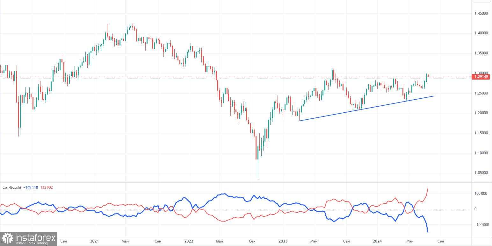Click the Май label after 2024
The height and width of the screenshot is (246, 492).
[409, 241]
